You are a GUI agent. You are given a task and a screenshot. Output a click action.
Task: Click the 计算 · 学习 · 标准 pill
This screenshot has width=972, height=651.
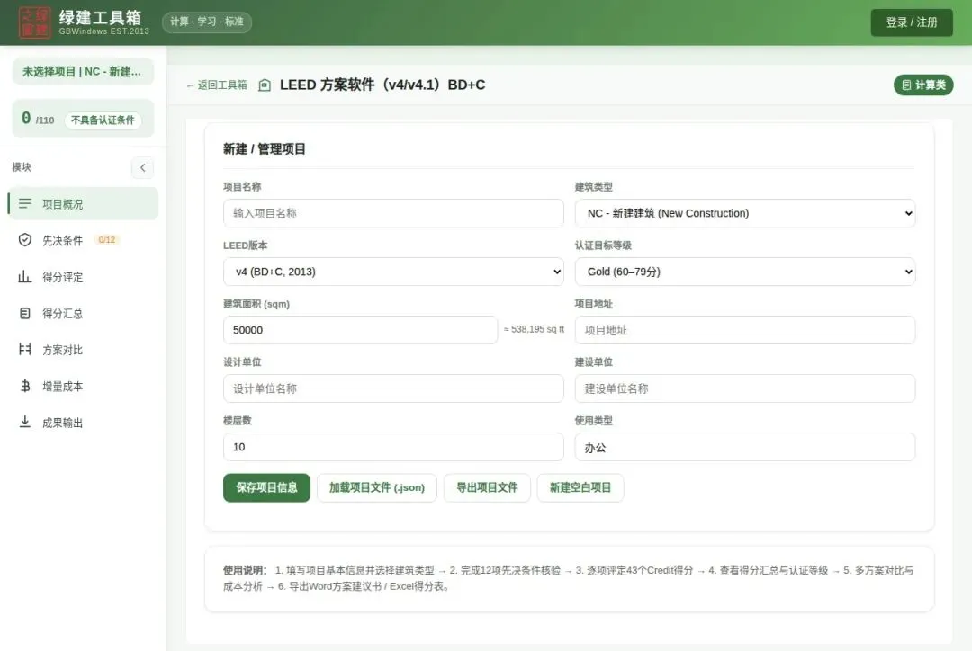coord(207,22)
